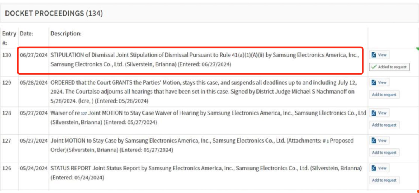The image size is (419, 193).
Task: Toggle 'Added to request' for entry 130
Action: pyautogui.click(x=389, y=67)
